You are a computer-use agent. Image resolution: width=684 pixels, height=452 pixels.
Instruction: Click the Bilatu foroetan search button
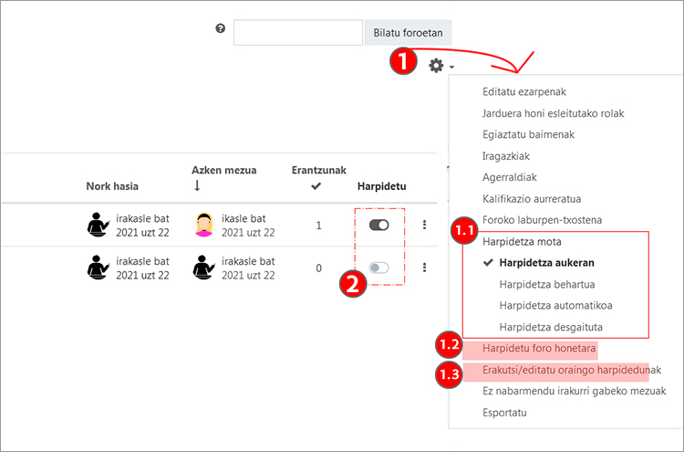408,33
